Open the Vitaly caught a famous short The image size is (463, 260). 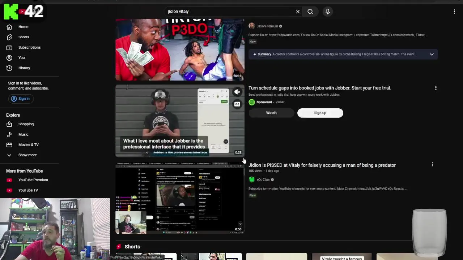point(342,256)
